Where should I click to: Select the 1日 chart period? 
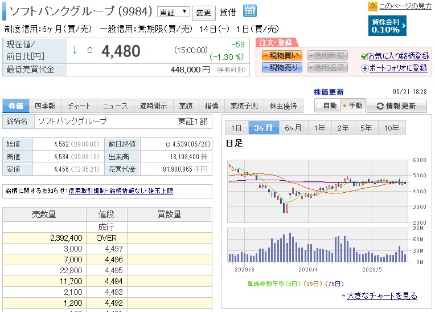pos(237,128)
